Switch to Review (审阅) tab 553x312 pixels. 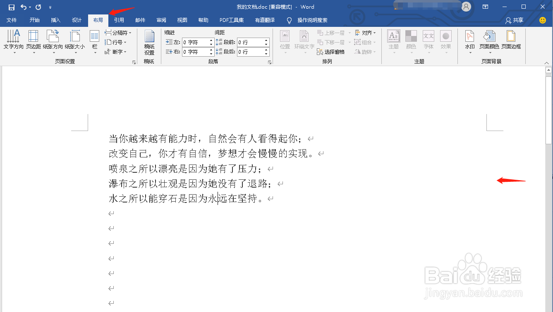click(x=161, y=20)
